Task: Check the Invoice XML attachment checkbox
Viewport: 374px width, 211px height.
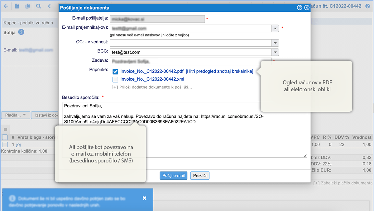Action: point(115,79)
